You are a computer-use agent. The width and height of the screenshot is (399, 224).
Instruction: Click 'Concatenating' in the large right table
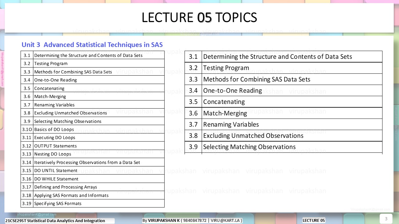pyautogui.click(x=224, y=102)
